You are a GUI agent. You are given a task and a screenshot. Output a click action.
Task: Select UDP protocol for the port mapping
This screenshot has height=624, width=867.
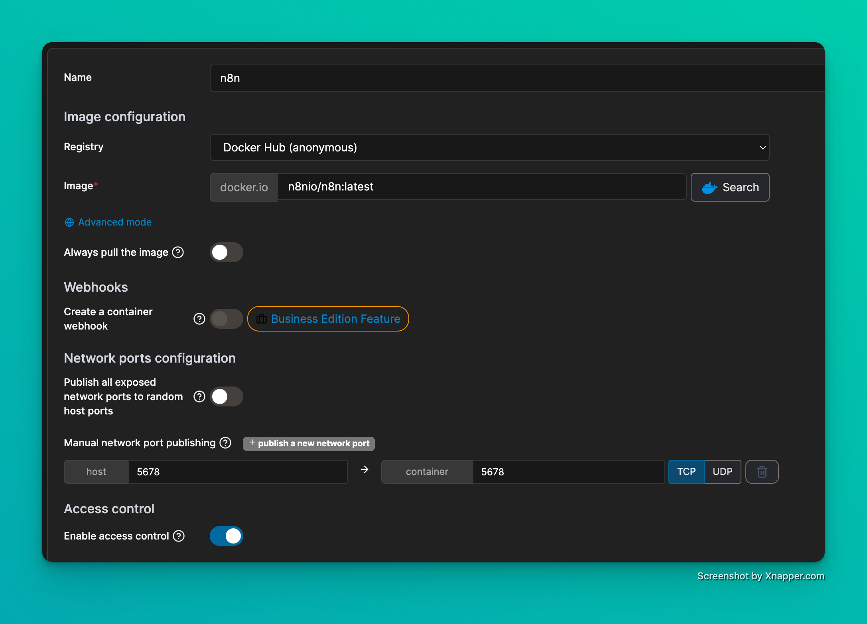(723, 472)
